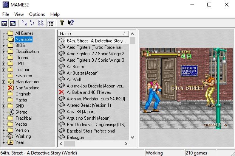Select Akuma-Jou Dracula game entry
The height and width of the screenshot is (156, 235).
(x=96, y=86)
